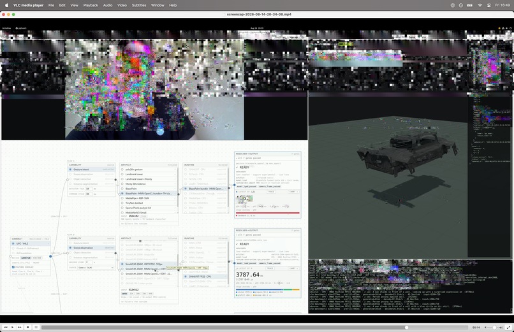Open the Window menu
Image resolution: width=514 pixels, height=332 pixels.
coord(158,5)
